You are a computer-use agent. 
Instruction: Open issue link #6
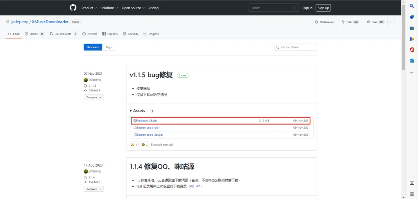[x=192, y=187]
